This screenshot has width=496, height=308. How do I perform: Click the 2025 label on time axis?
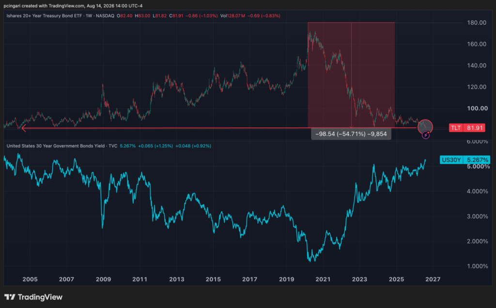coord(396,279)
